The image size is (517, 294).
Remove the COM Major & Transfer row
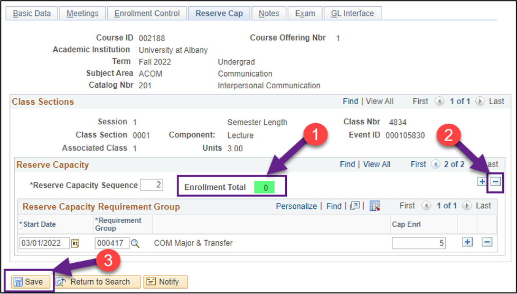pos(487,242)
